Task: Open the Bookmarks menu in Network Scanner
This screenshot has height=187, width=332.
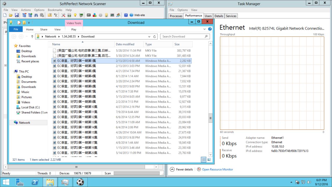Action: (55, 10)
